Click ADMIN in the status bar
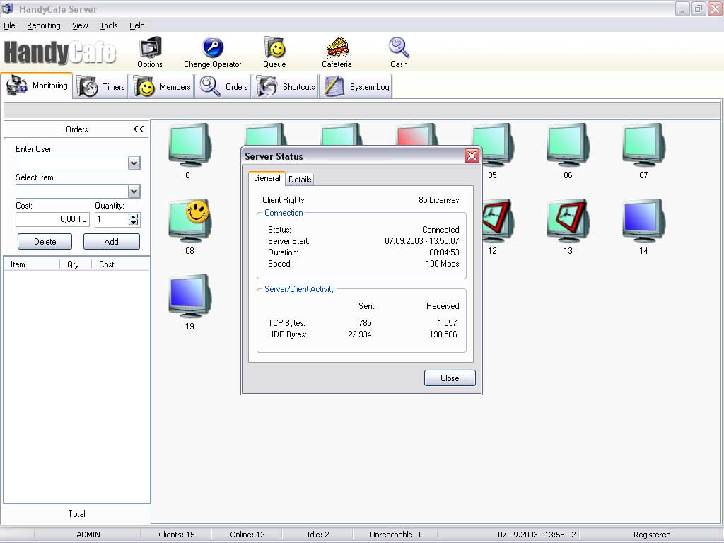Image resolution: width=724 pixels, height=543 pixels. [88, 535]
